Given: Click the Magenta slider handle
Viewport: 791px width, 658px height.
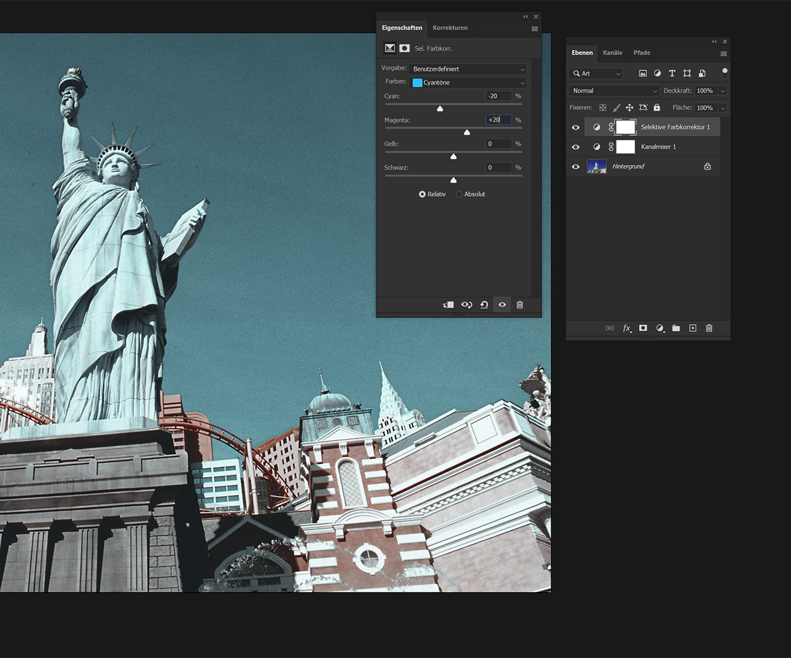Looking at the screenshot, I should (x=467, y=132).
